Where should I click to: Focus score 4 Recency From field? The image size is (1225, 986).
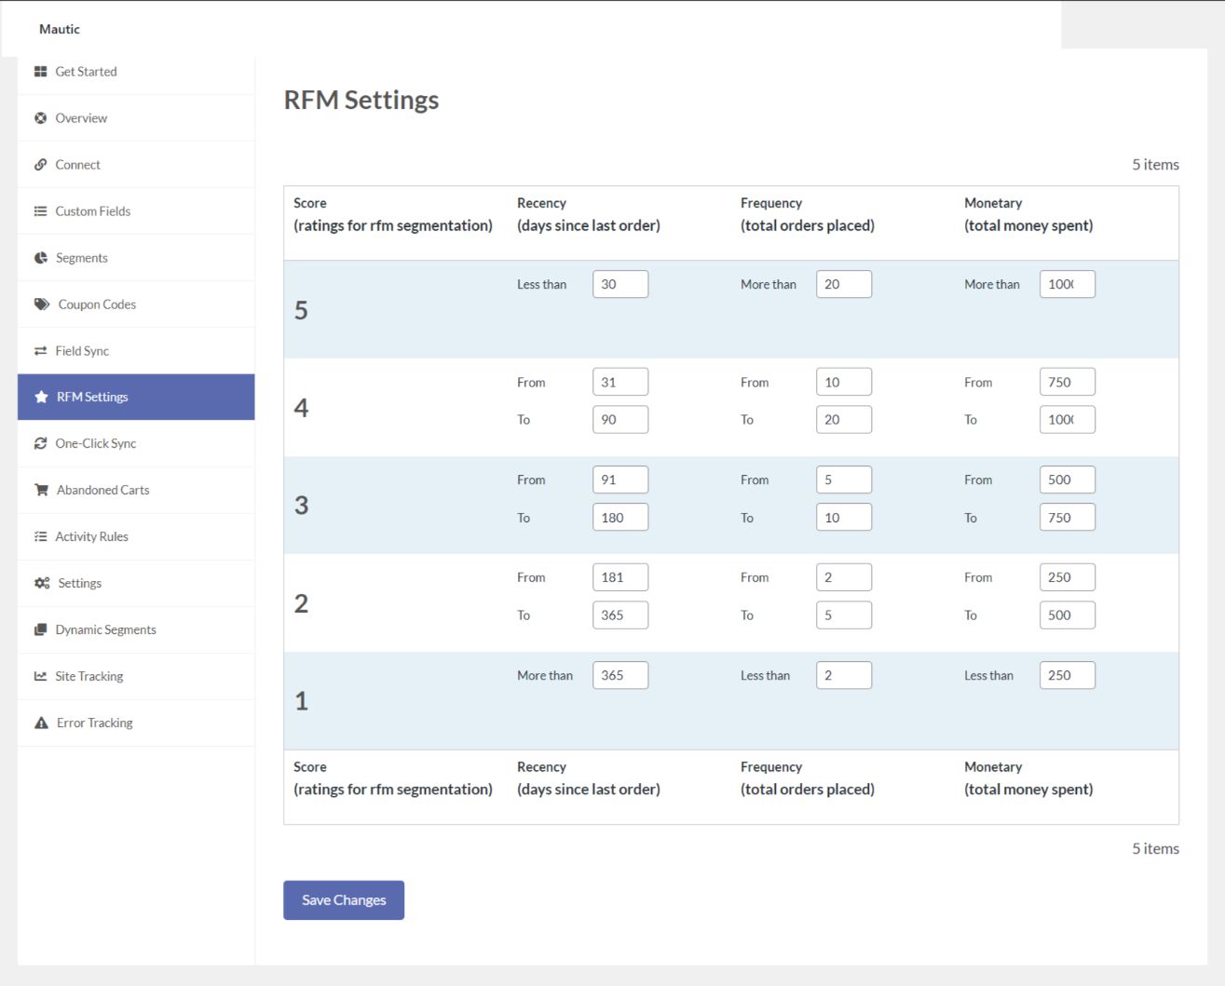coord(620,382)
